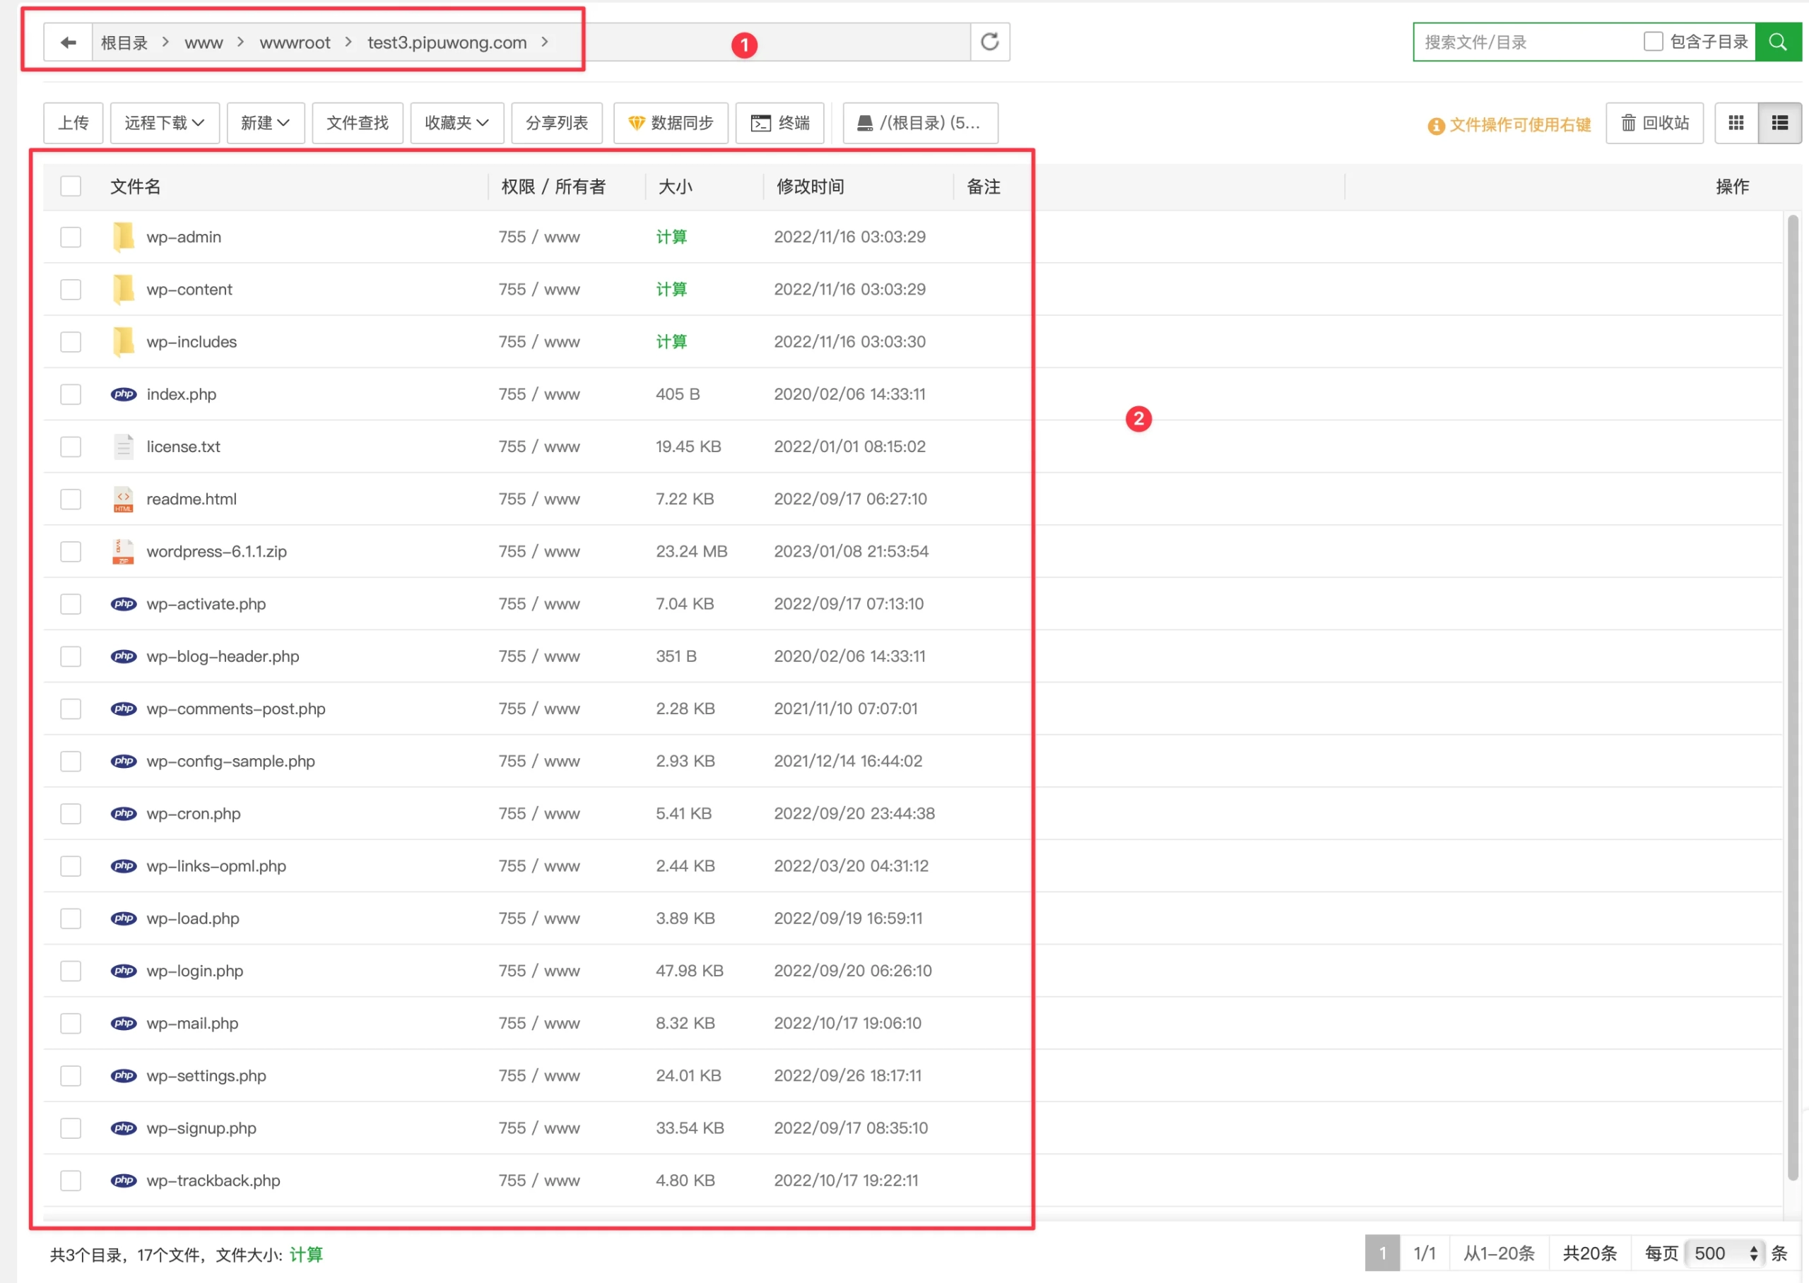Toggle the select-all checkbox in header
The height and width of the screenshot is (1283, 1809).
coord(71,187)
